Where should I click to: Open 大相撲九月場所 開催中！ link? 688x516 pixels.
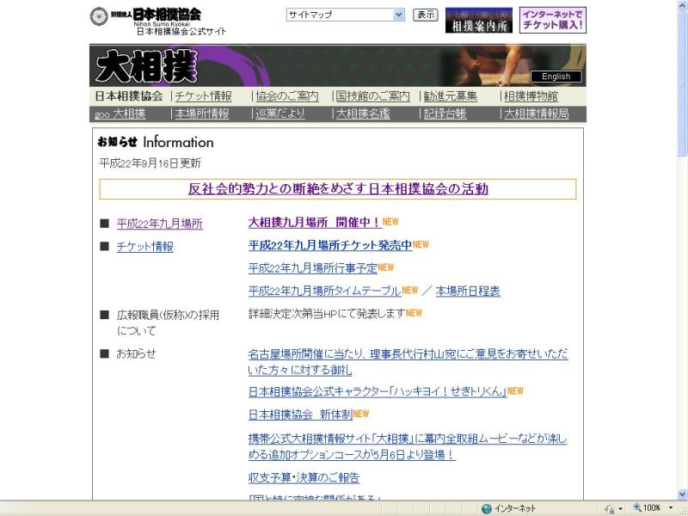[315, 223]
